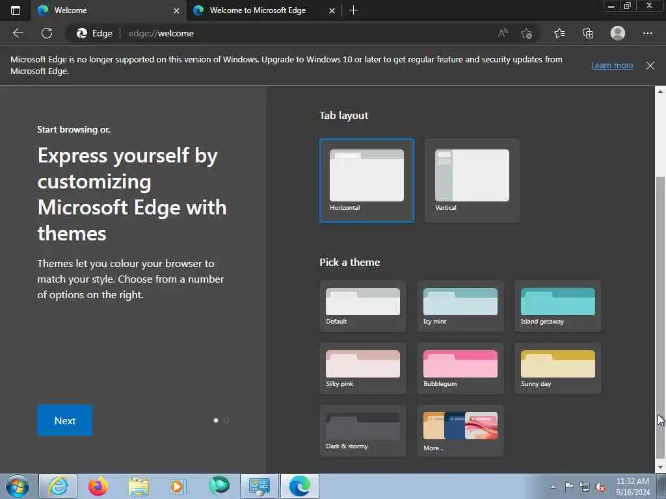Open the Windows Start orb
666x499 pixels.
pos(18,486)
